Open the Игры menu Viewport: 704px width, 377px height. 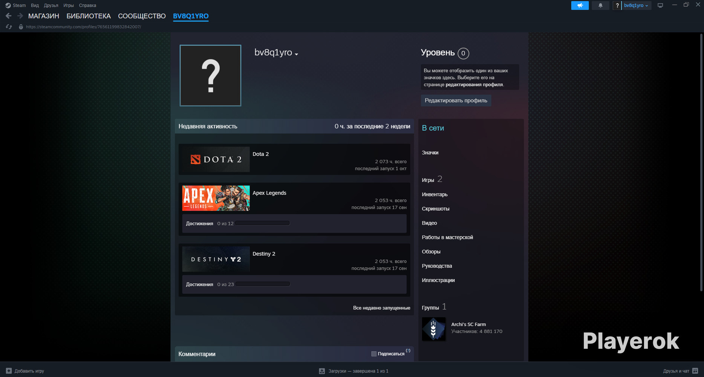pos(69,5)
